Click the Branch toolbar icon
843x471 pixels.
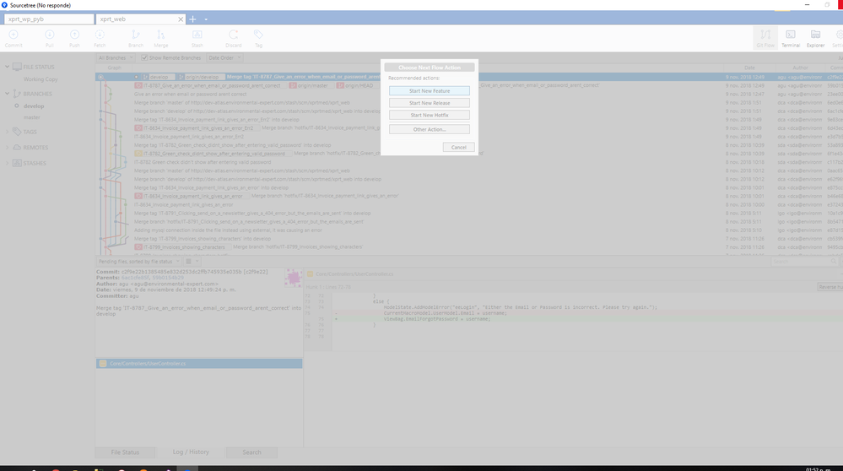[x=136, y=38]
